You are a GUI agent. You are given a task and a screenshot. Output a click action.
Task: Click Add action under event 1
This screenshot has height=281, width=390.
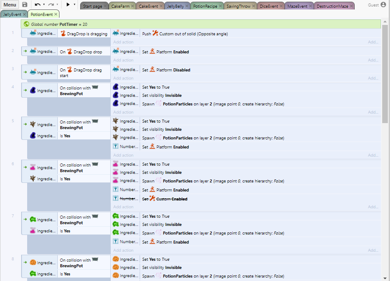pyautogui.click(x=123, y=42)
